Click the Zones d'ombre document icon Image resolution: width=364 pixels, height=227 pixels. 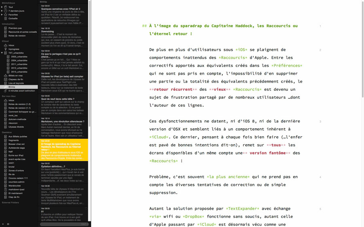coord(6,171)
